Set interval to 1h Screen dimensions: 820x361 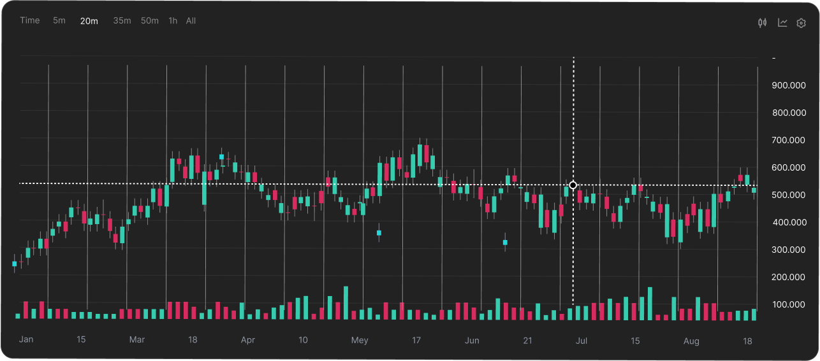[173, 20]
